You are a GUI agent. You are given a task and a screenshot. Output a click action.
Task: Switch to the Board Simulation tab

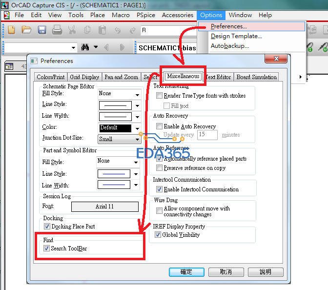tap(256, 77)
